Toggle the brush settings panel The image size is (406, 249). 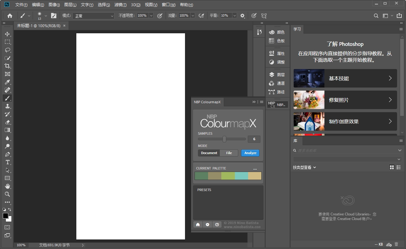54,15
